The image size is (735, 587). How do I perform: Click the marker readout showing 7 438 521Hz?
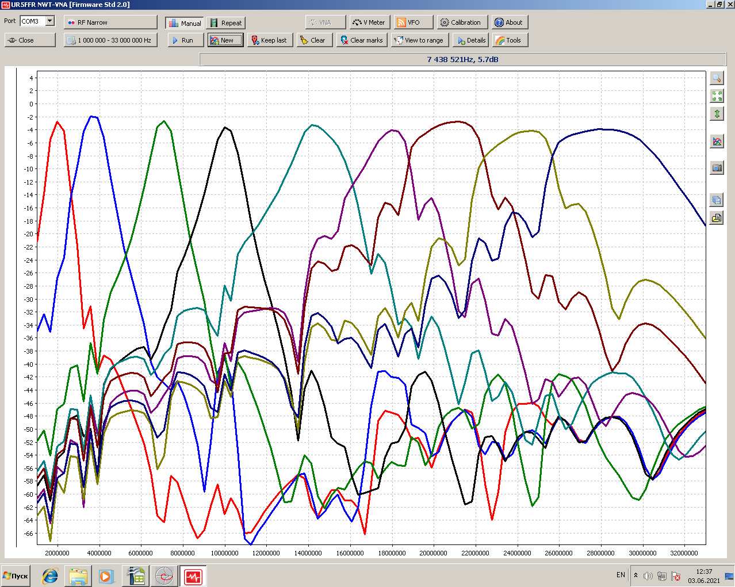[x=462, y=59]
